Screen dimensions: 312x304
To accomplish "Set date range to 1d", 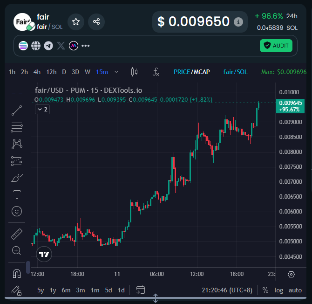I will pos(121,290).
